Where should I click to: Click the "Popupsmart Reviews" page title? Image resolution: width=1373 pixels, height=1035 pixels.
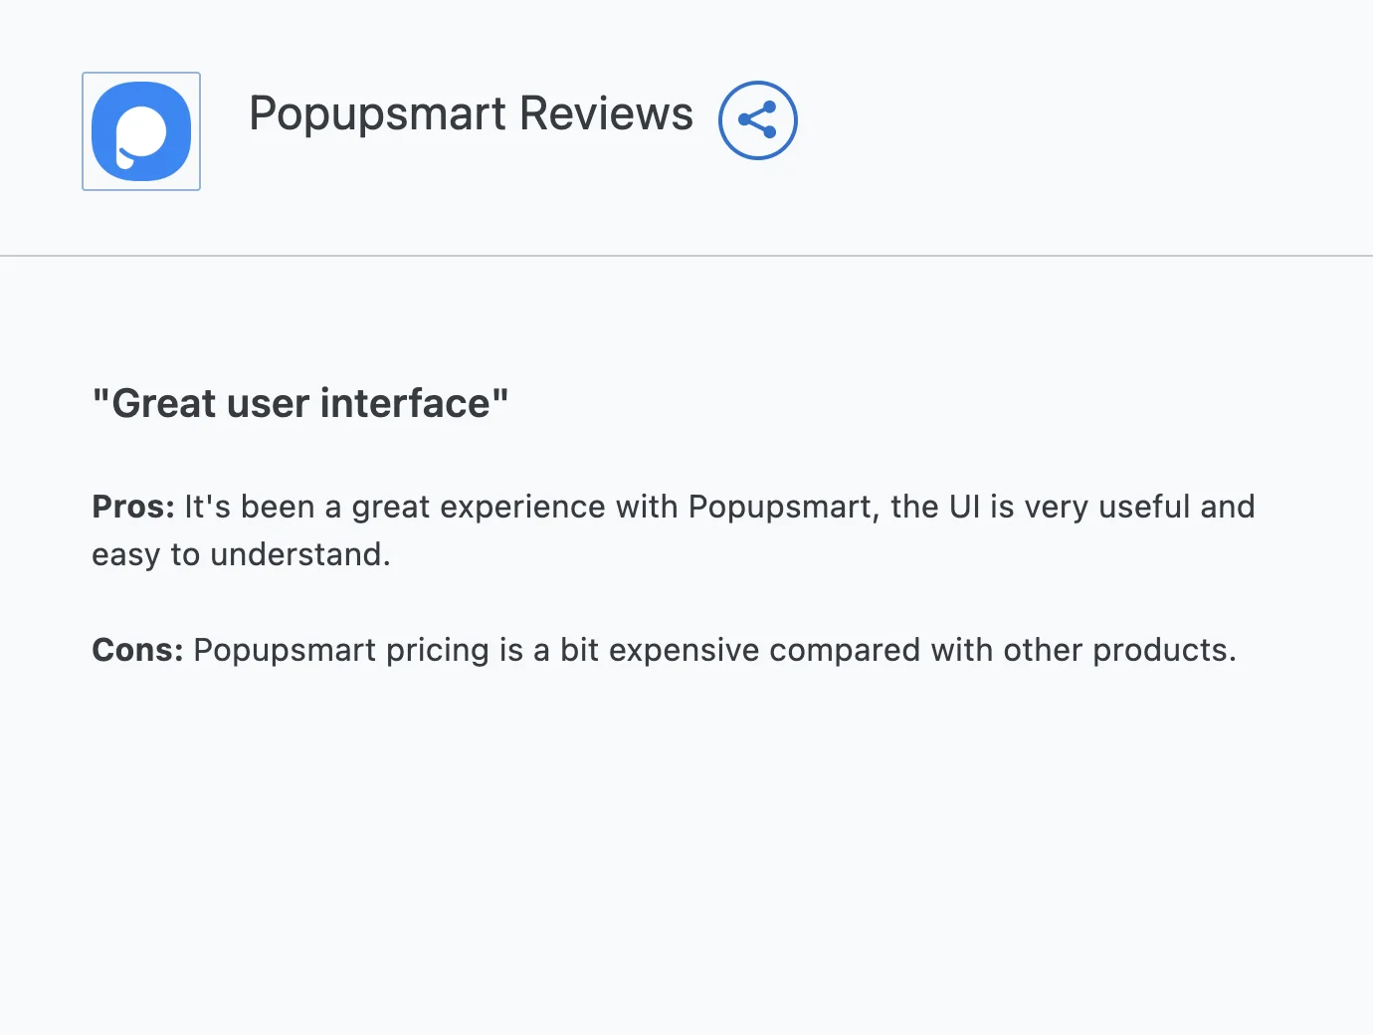[471, 113]
